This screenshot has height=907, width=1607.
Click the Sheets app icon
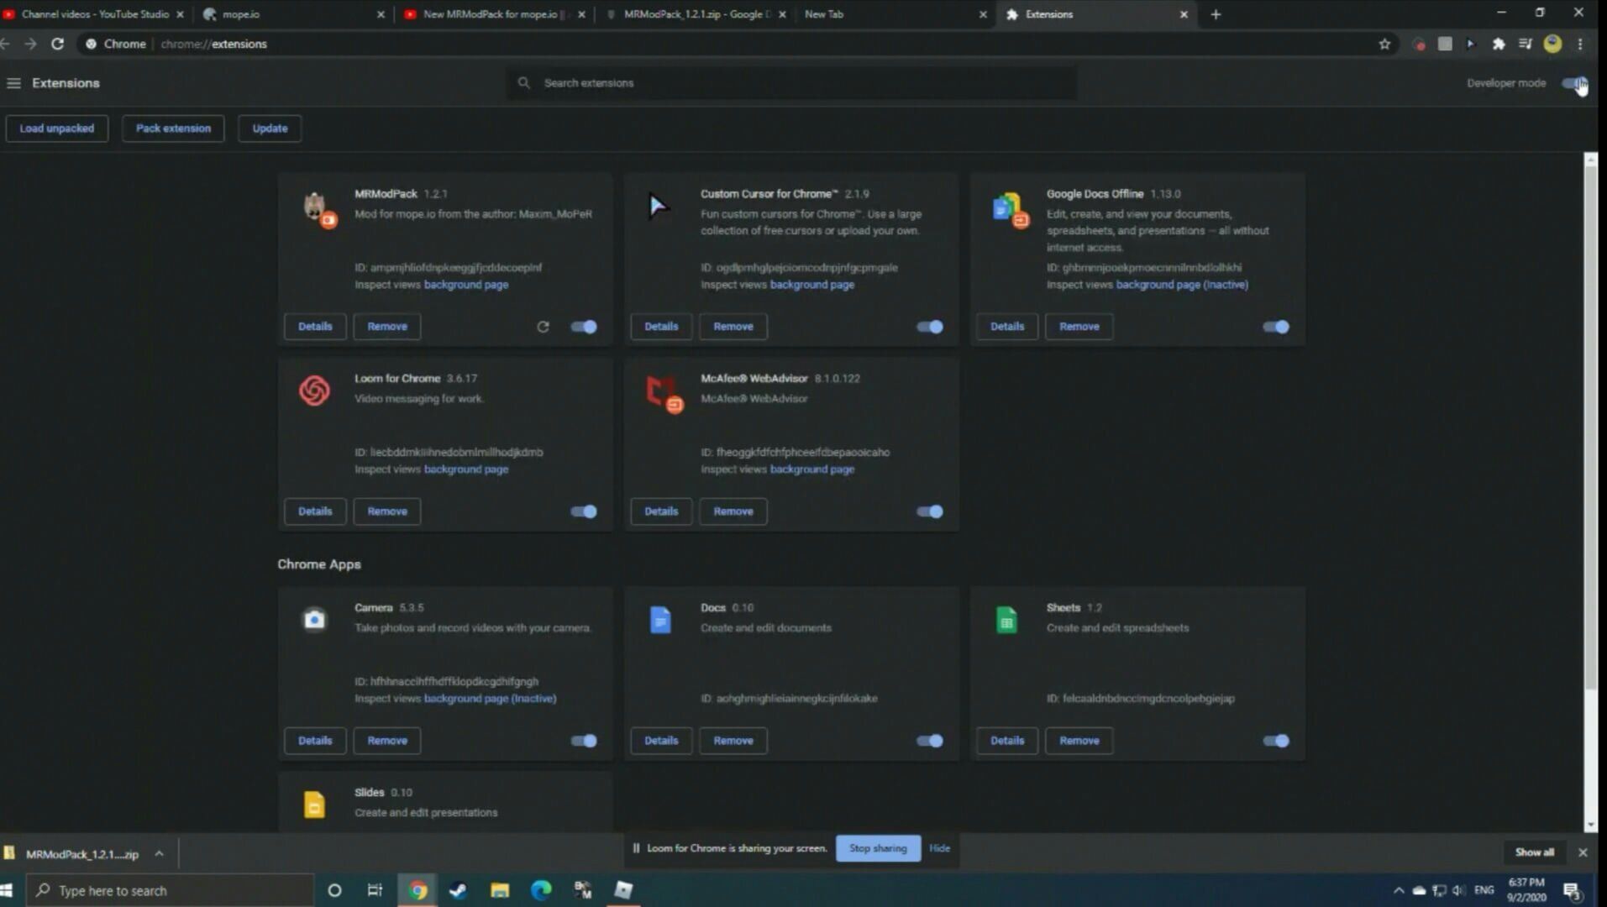tap(1006, 620)
